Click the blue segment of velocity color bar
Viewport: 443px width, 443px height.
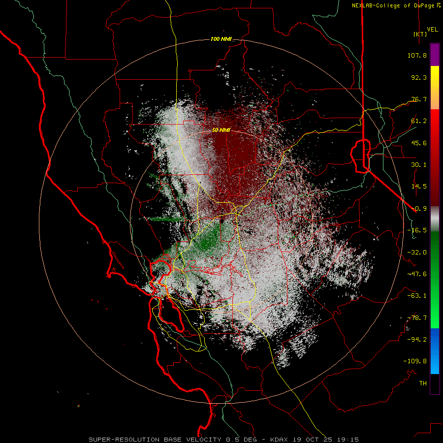[x=435, y=351]
